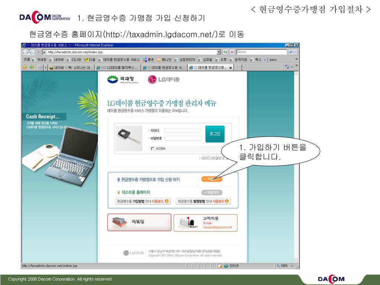Click the teal 로그인 button
Screen dimensions: 380x285
point(215,134)
